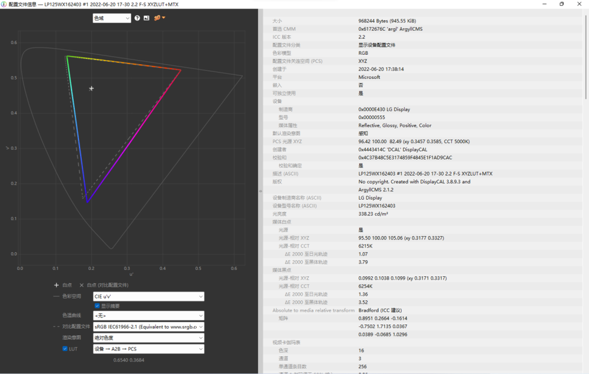Click the restore window icon
Viewport: 589px width, 374px height.
(x=561, y=4)
